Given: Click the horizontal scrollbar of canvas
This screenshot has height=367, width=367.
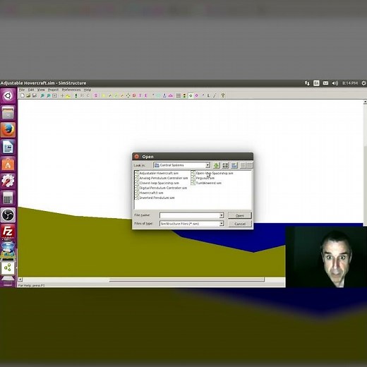Looking at the screenshot, I should pos(186,279).
